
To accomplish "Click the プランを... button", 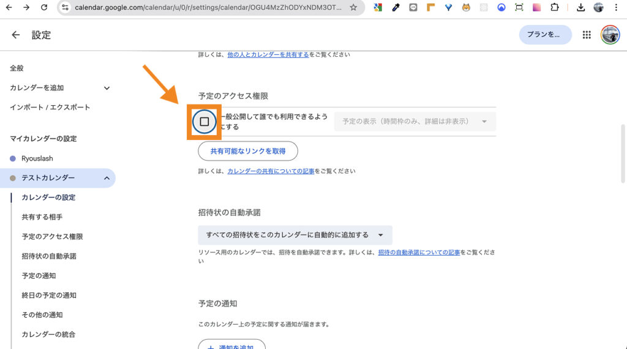I will coord(545,35).
